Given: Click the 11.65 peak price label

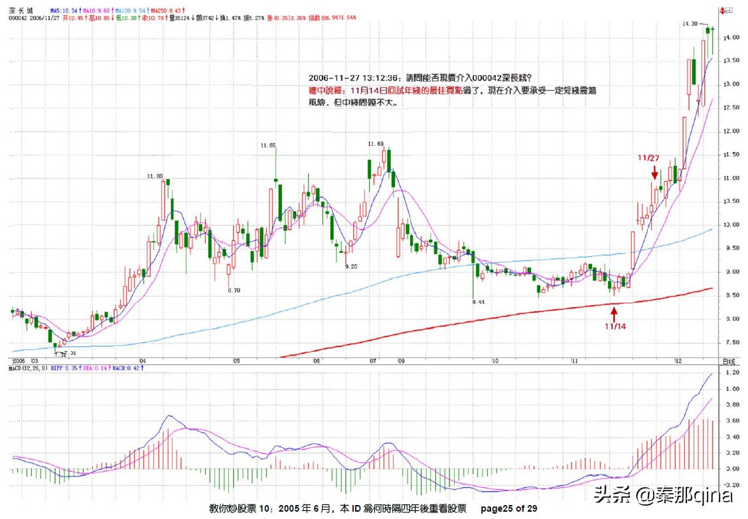Looking at the screenshot, I should coord(267,145).
